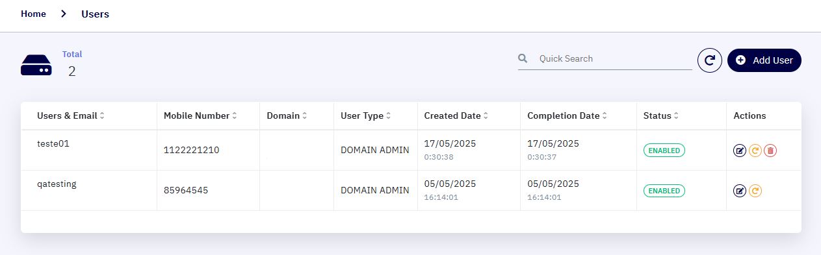
Task: Click the Total label
Action: pos(72,55)
